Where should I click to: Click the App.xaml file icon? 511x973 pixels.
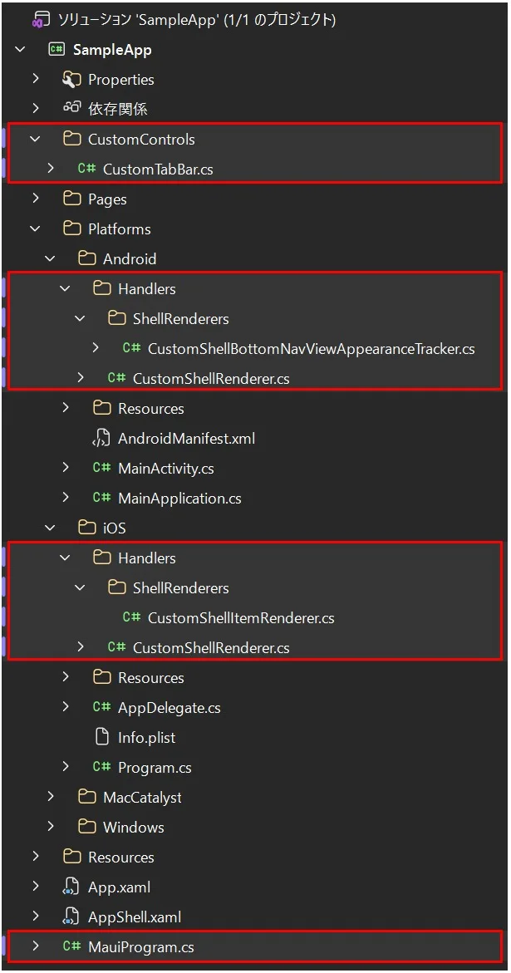pyautogui.click(x=71, y=887)
